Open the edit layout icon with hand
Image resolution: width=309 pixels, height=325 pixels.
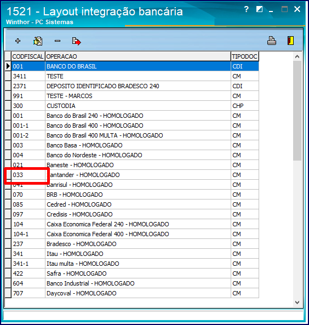(38, 41)
